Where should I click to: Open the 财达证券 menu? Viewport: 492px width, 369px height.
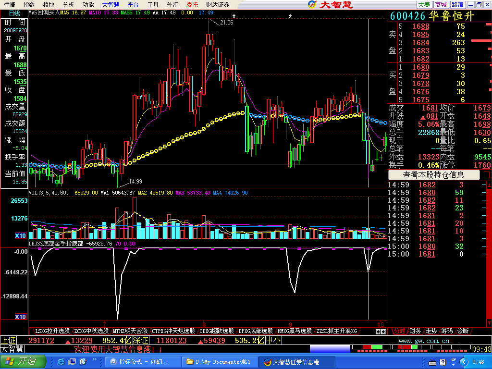tap(218, 4)
